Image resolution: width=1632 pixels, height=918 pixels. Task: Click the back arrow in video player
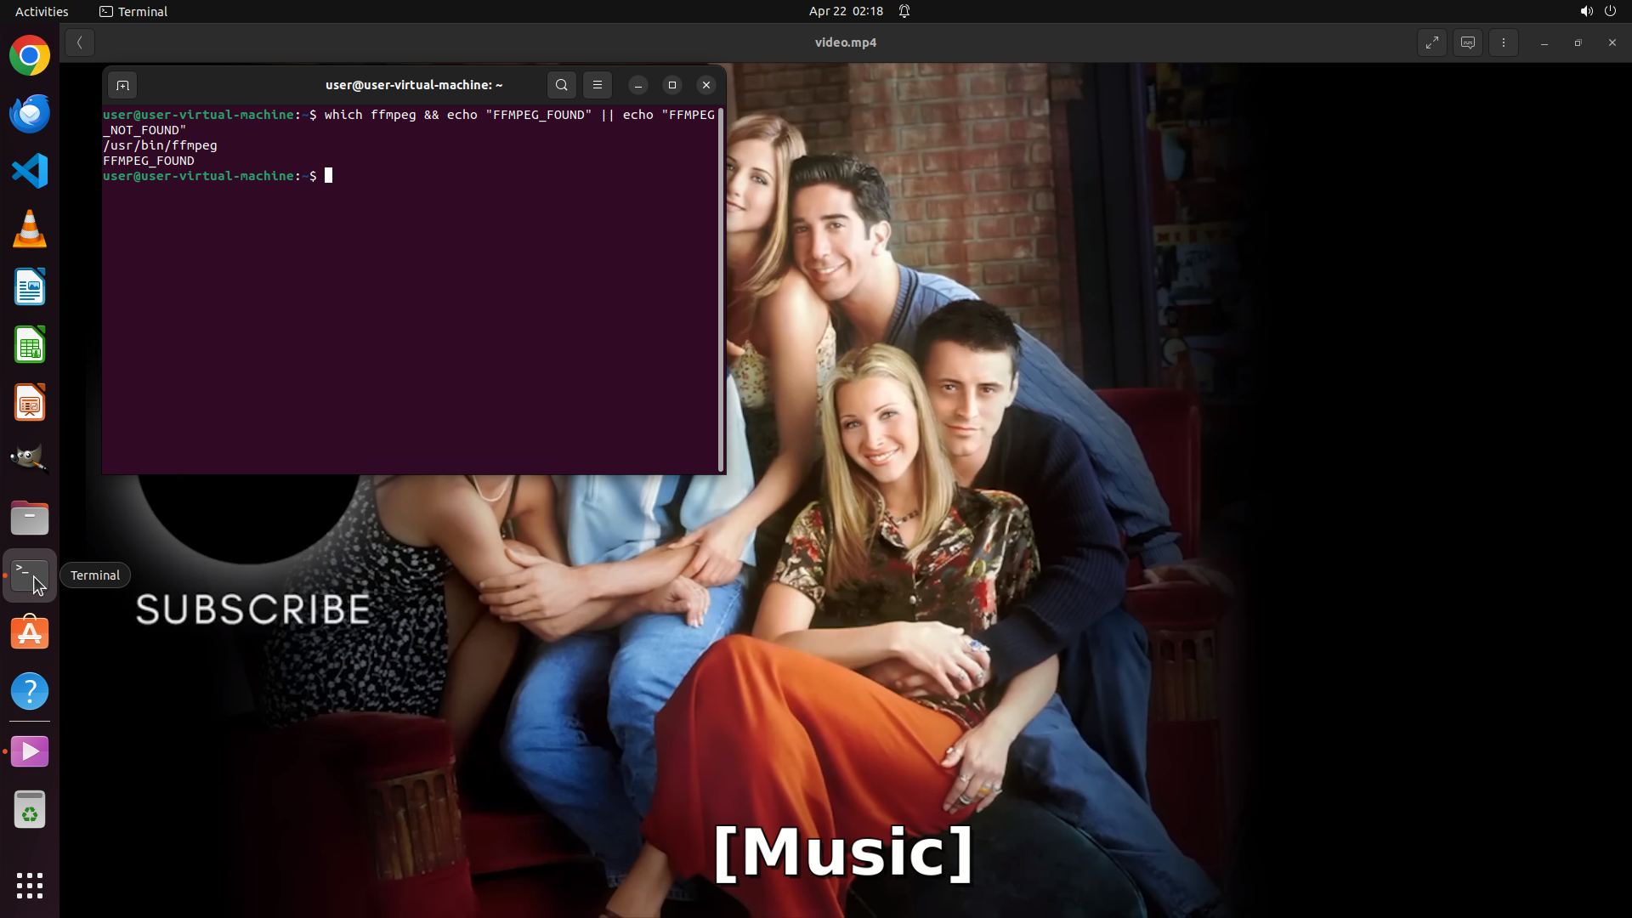pyautogui.click(x=80, y=42)
